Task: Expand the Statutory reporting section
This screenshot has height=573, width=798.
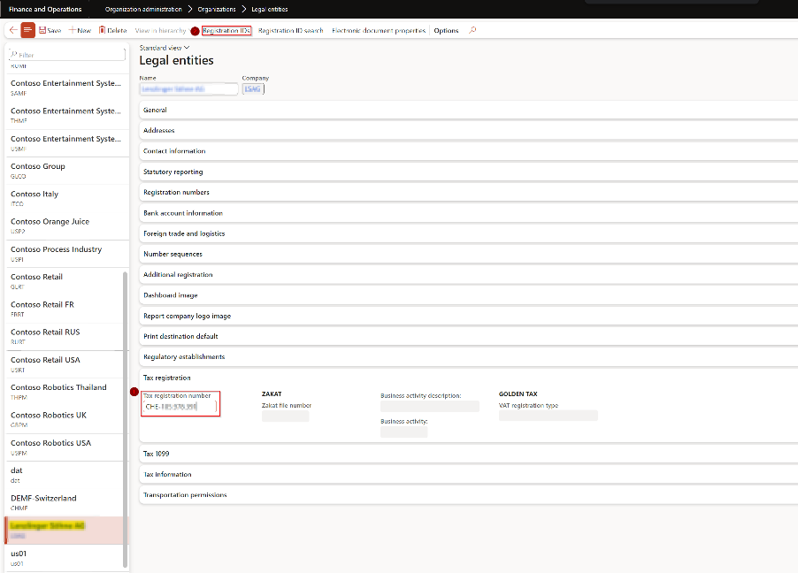Action: pyautogui.click(x=468, y=172)
